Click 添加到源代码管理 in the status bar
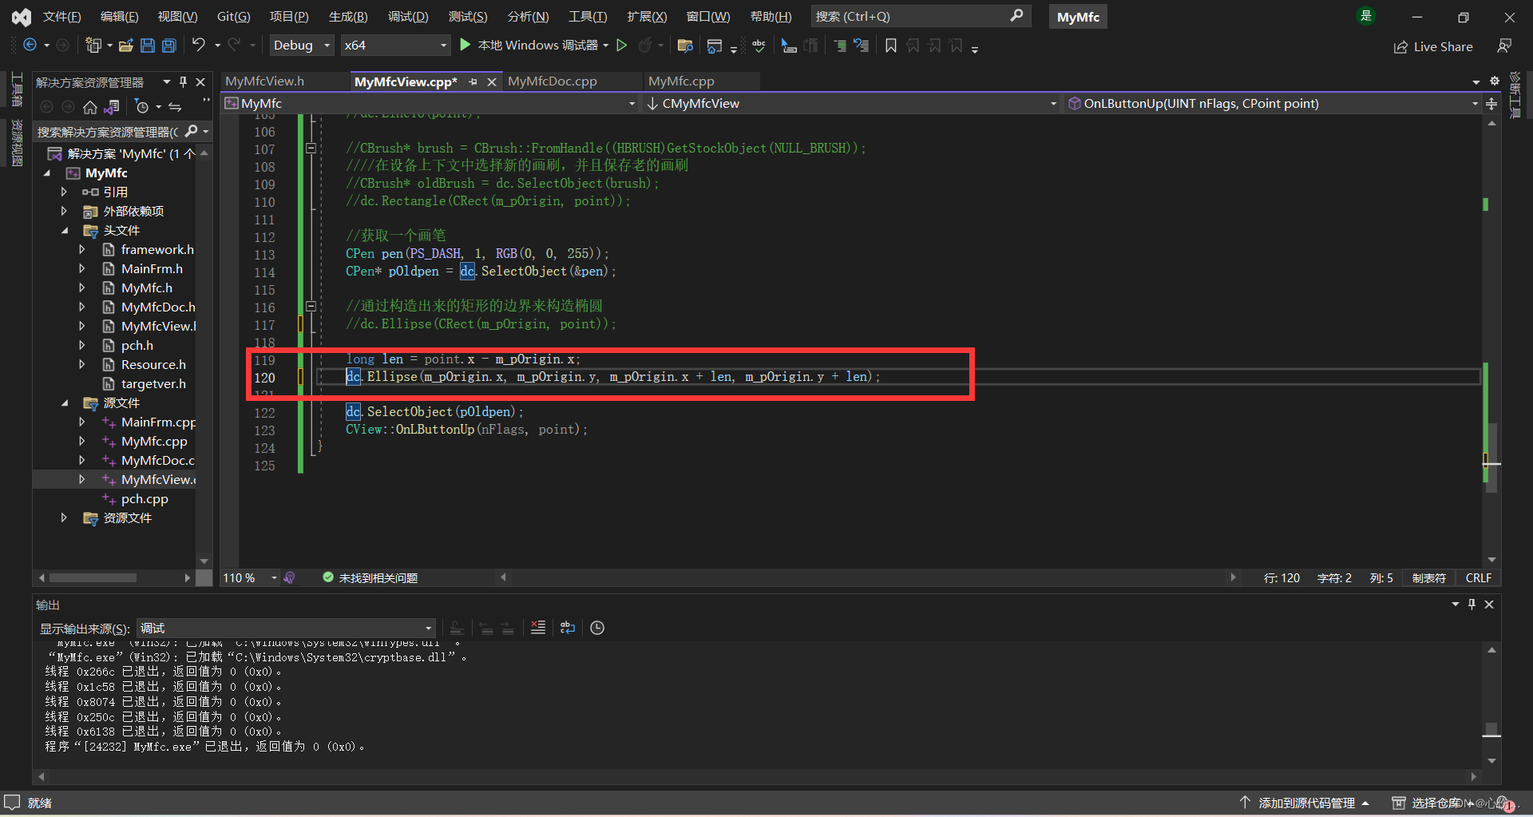 (1305, 803)
